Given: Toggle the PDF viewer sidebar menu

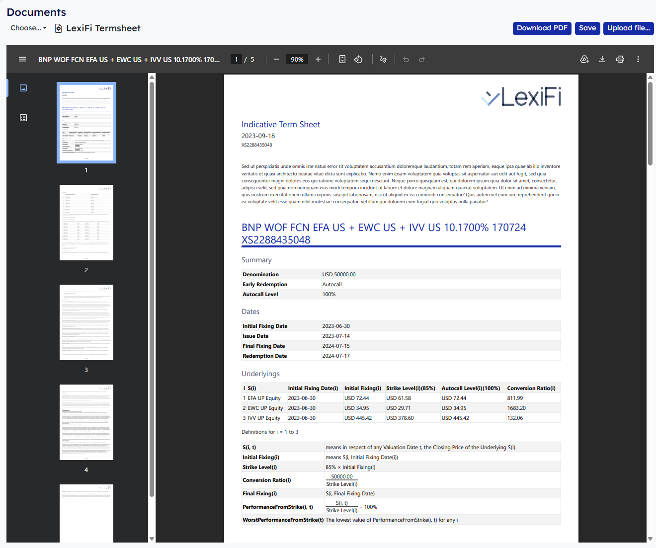Looking at the screenshot, I should [22, 59].
